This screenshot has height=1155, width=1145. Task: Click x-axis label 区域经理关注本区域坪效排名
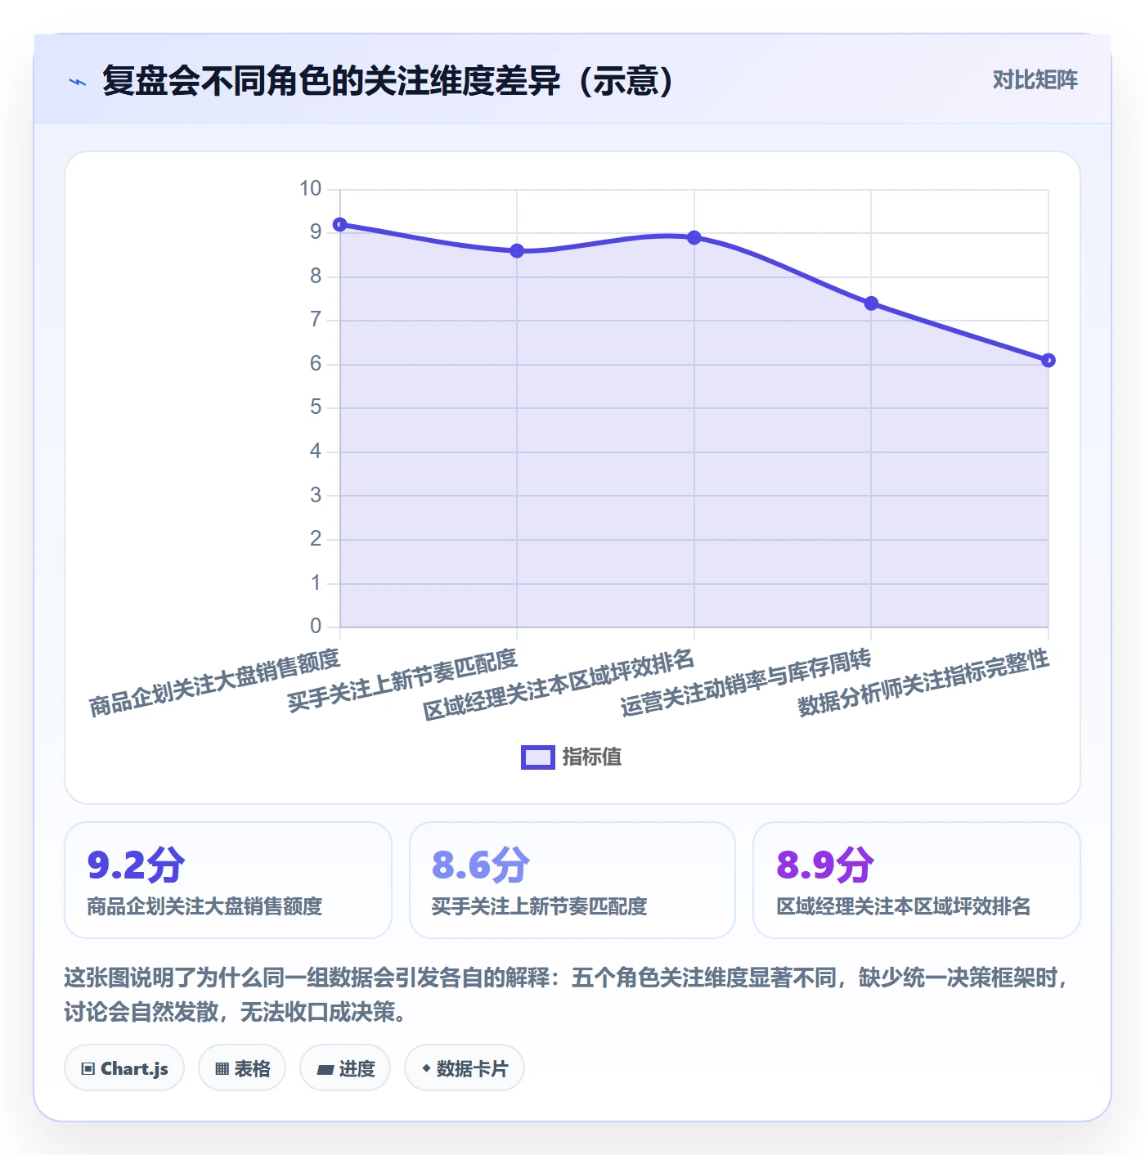559,684
